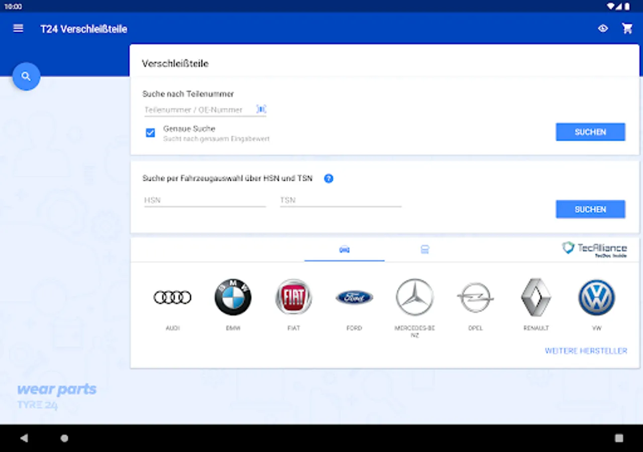Click the TecAlliance logo
The height and width of the screenshot is (452, 643).
tap(595, 249)
